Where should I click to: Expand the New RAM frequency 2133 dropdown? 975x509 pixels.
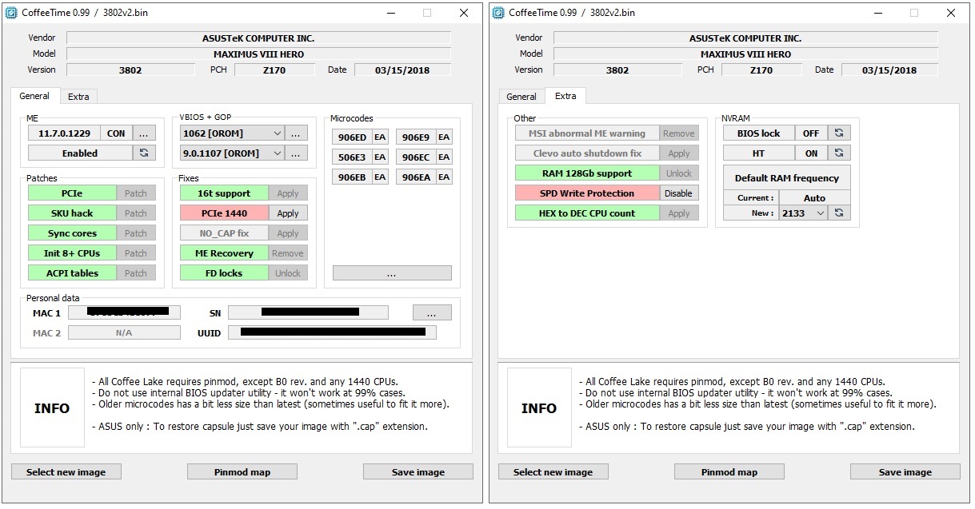tap(820, 213)
